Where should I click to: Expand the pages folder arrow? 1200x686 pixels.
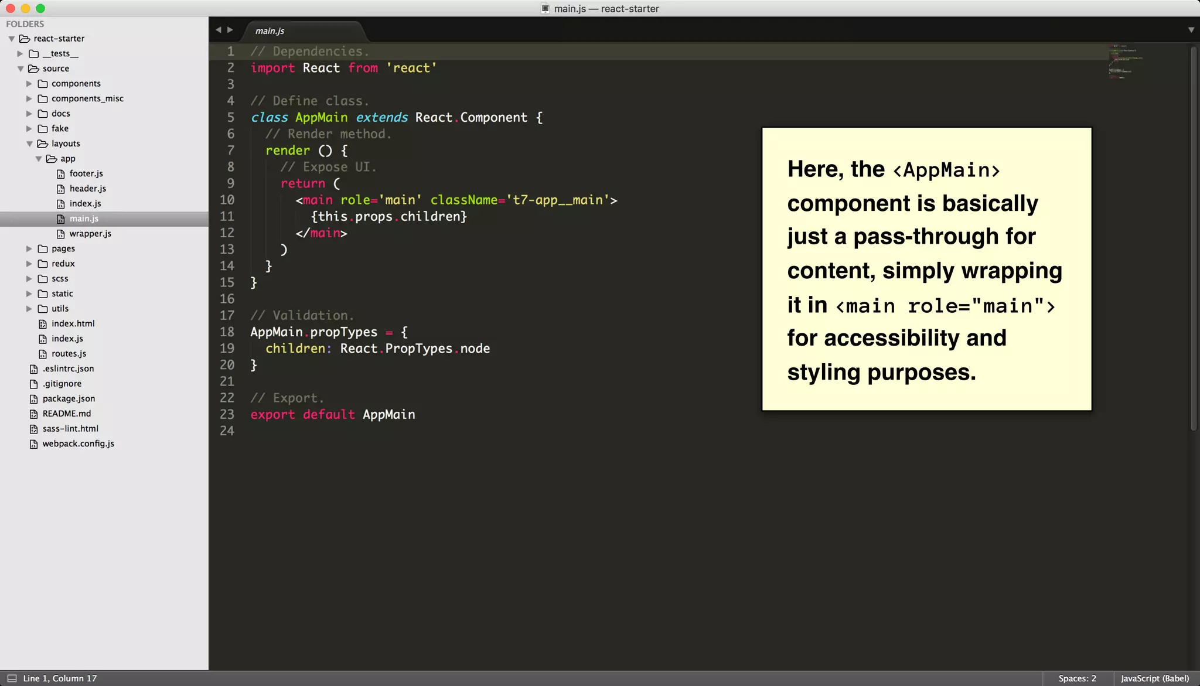coord(29,249)
